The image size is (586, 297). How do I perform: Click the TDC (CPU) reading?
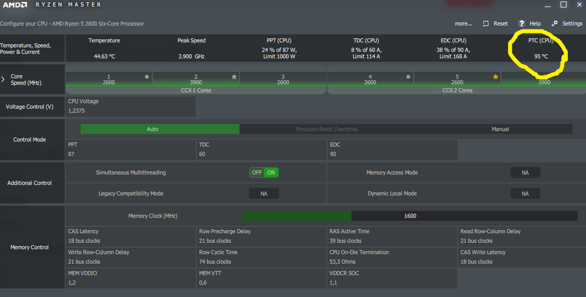click(366, 53)
